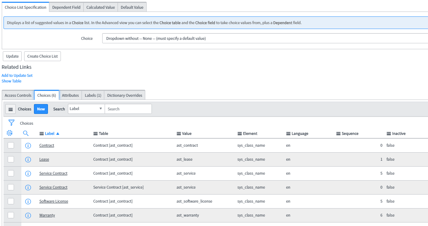This screenshot has height=226, width=428.
Task: Sort the list by the Inactive column header
Action: point(399,133)
